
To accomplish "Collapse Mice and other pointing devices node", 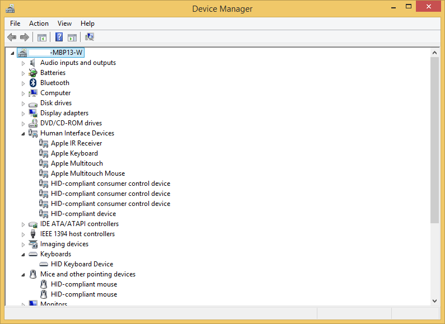I will tap(23, 275).
